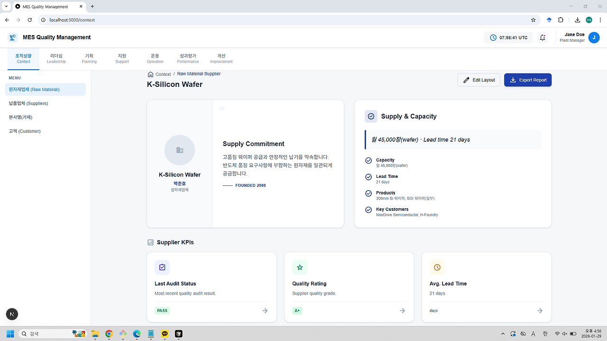Switch to the 운용 Operation tab

tap(155, 58)
